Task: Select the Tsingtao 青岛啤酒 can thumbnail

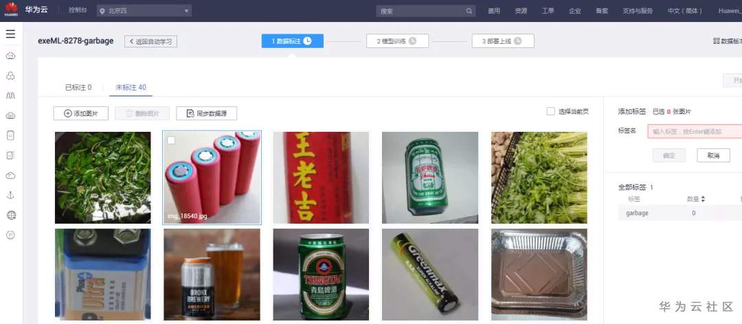Action: click(321, 275)
